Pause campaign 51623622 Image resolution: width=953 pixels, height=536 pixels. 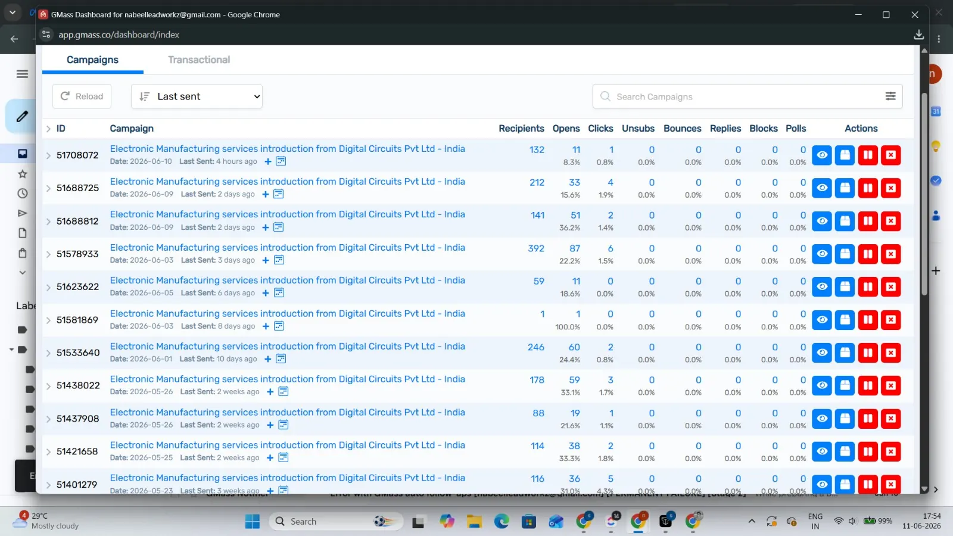(x=868, y=287)
